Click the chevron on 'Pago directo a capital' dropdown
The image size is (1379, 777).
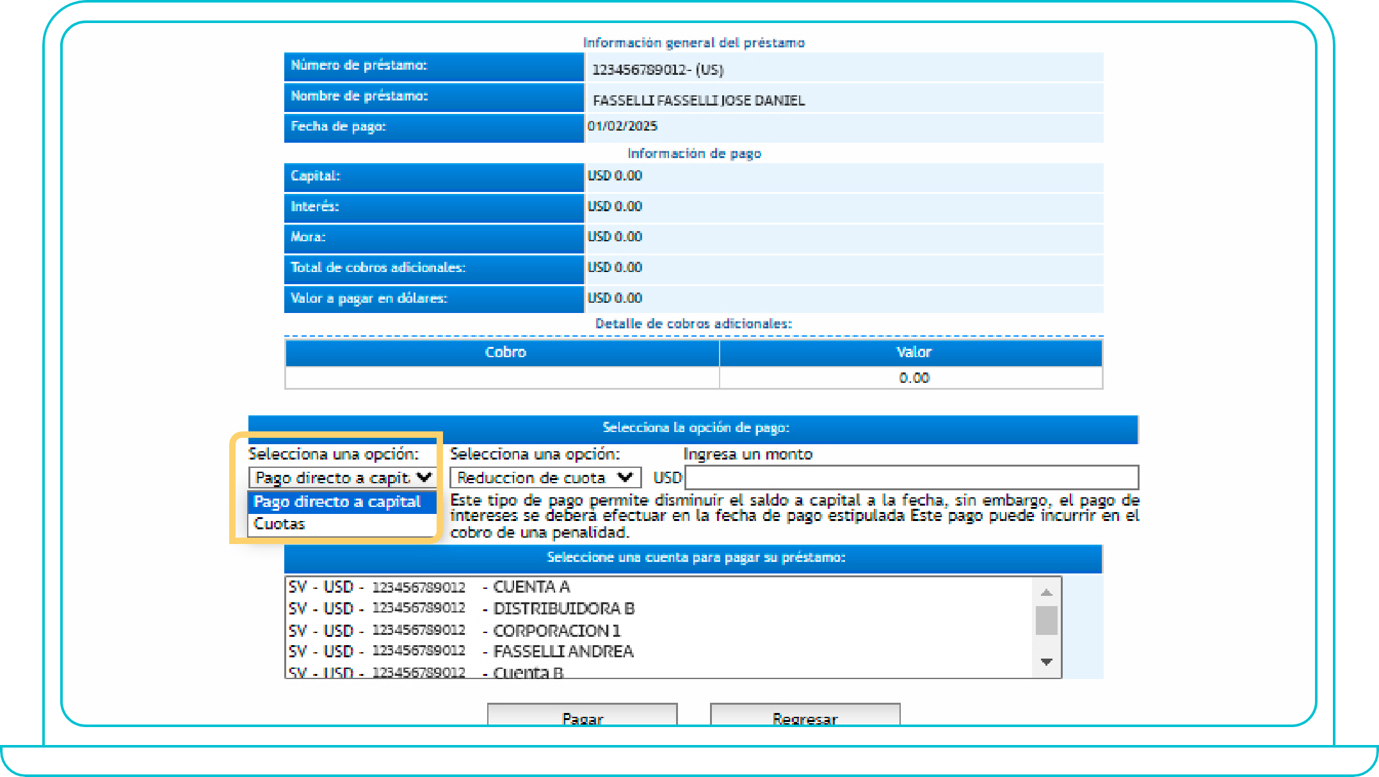[424, 477]
